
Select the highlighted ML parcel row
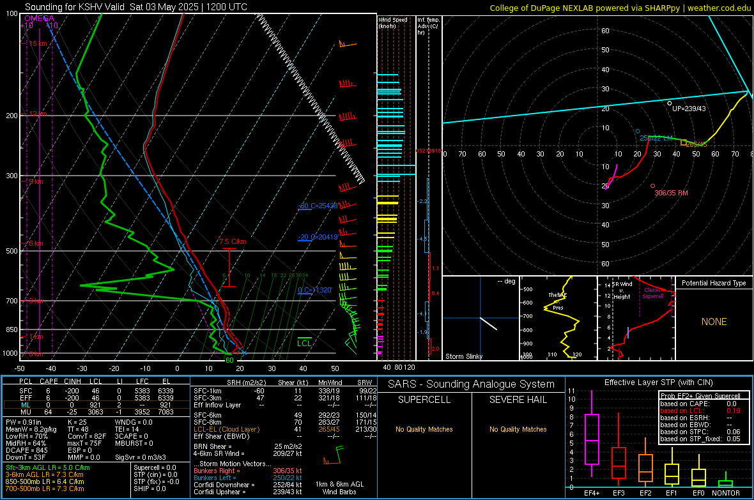coord(95,405)
